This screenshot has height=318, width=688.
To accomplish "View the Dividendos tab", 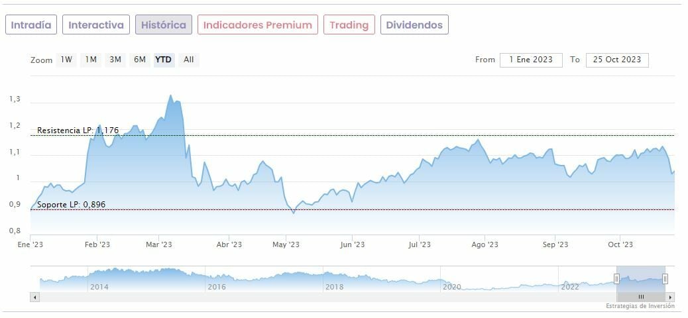I will click(x=414, y=25).
